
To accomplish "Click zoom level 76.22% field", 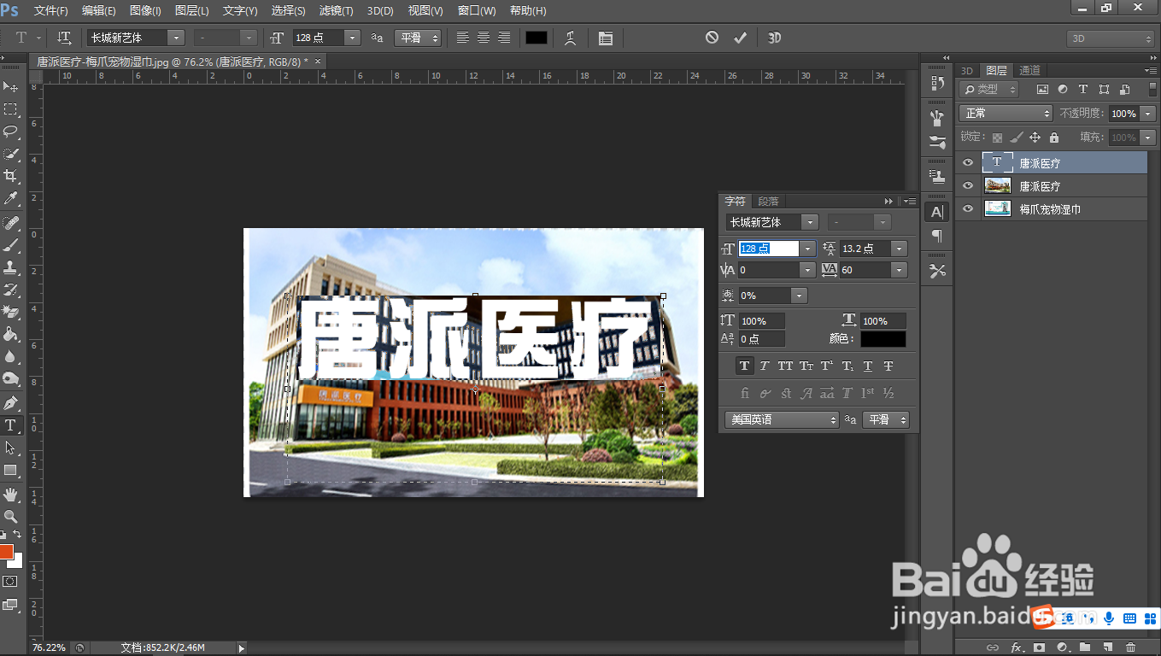I will coord(49,647).
